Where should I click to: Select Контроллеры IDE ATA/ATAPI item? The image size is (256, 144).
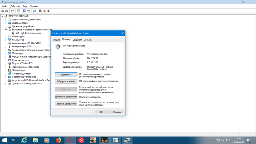click(27, 43)
